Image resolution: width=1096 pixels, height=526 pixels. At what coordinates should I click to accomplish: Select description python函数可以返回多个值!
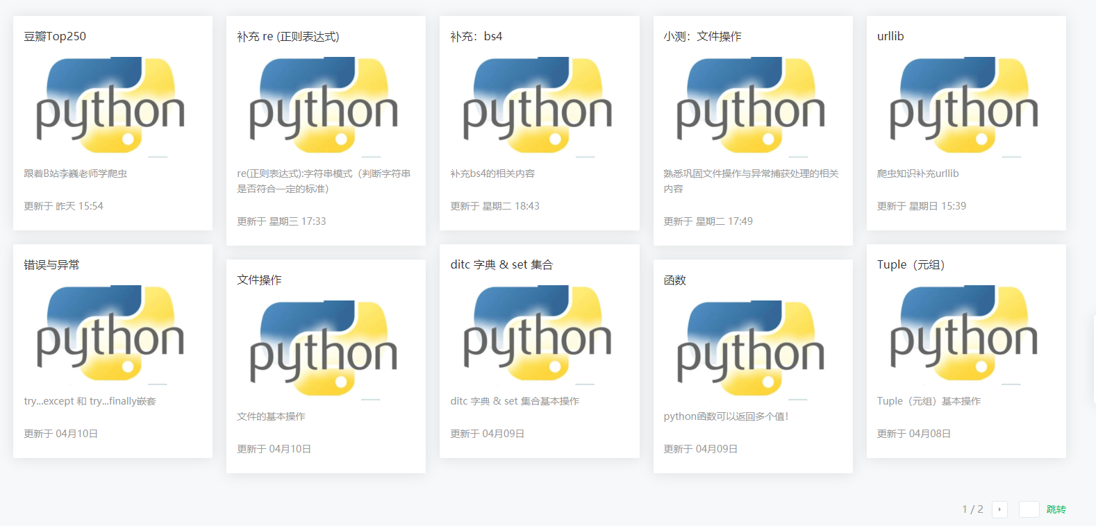tap(726, 416)
